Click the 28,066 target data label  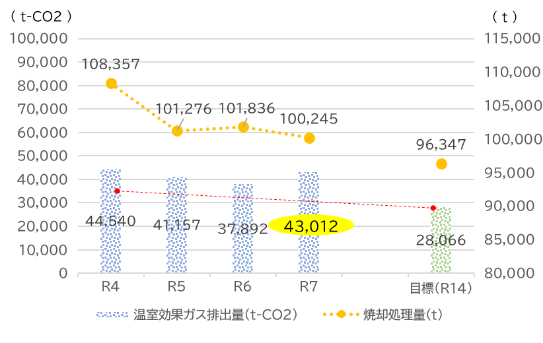click(441, 240)
